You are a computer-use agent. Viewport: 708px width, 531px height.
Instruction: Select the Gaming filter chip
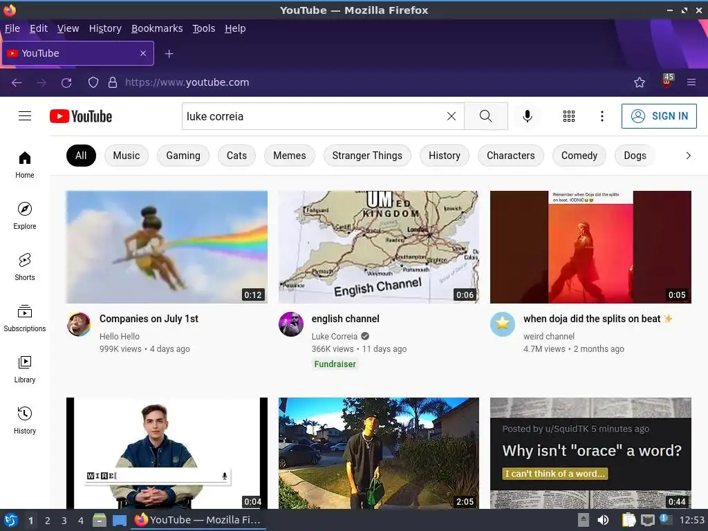pos(183,156)
